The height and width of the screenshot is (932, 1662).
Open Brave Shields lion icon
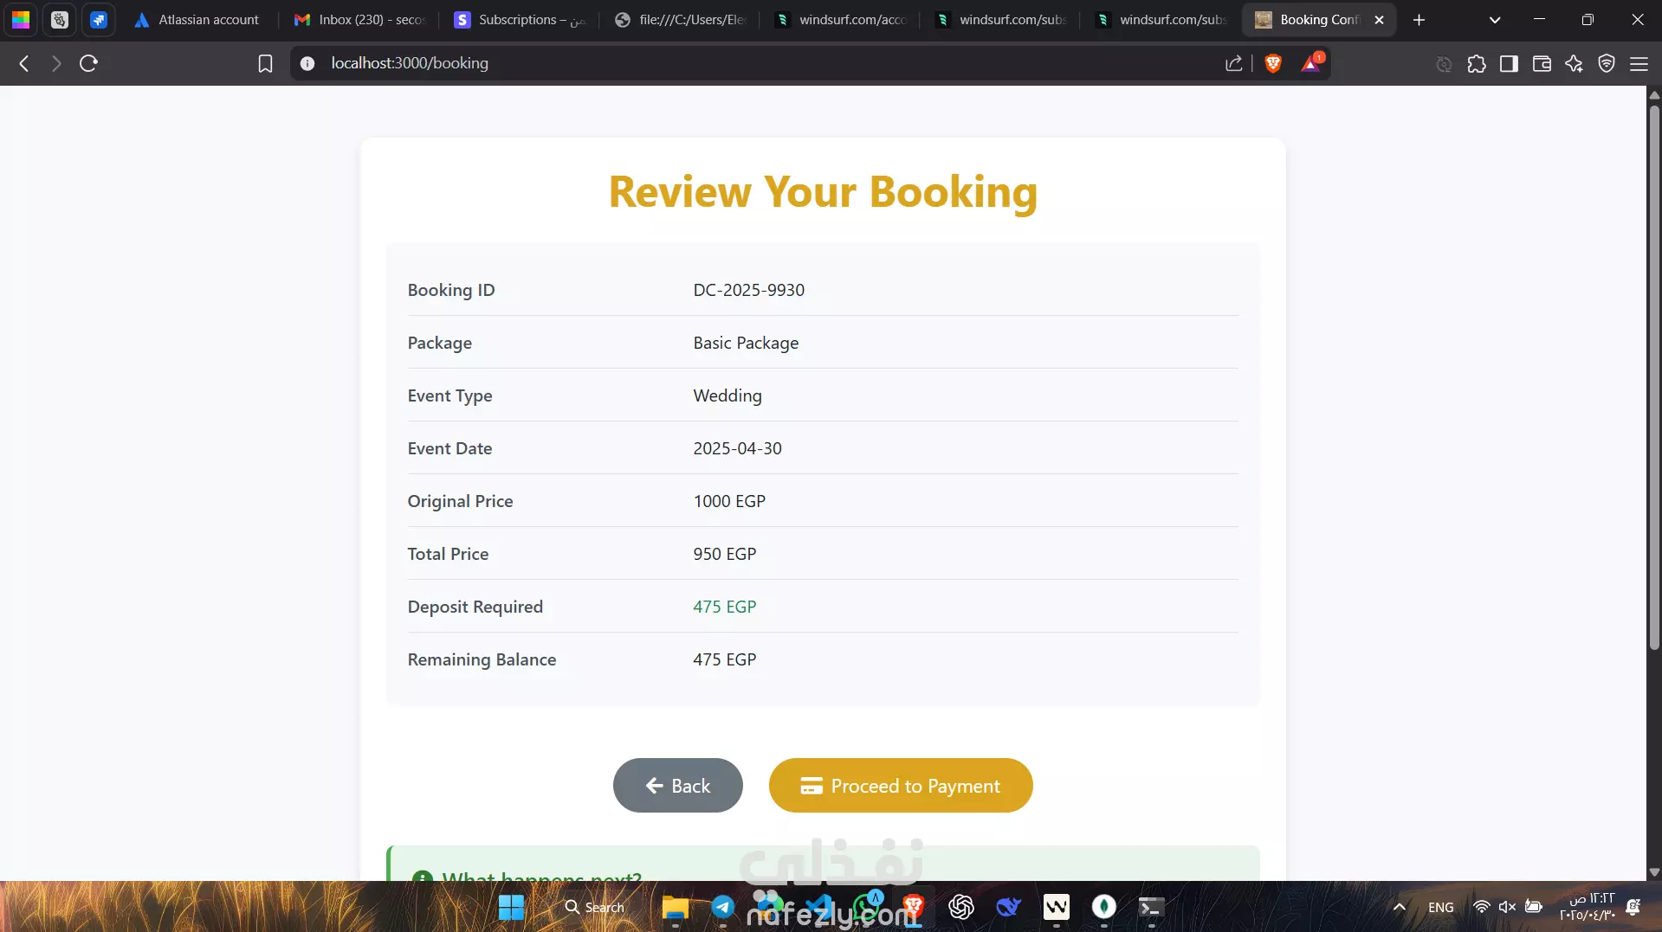1273,63
